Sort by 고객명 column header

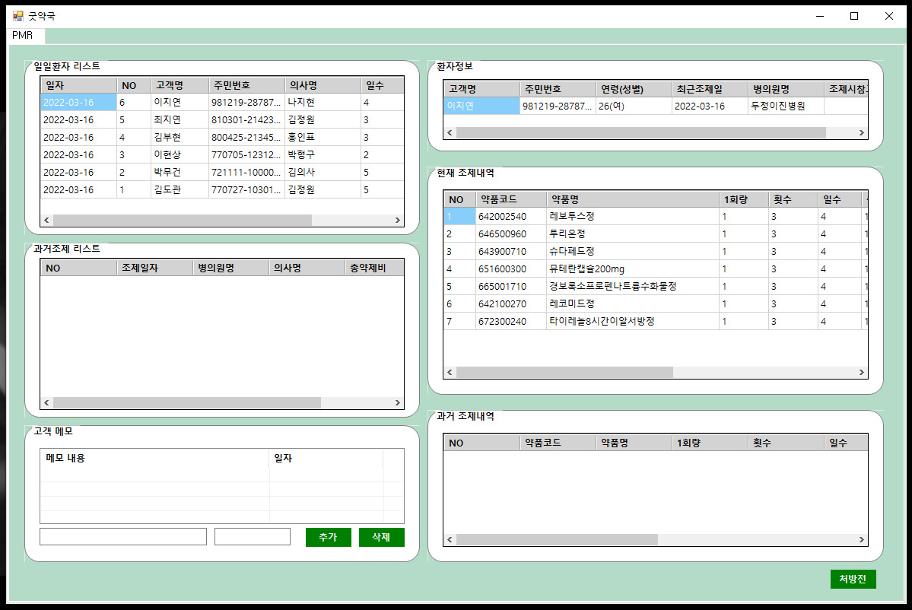pos(180,84)
